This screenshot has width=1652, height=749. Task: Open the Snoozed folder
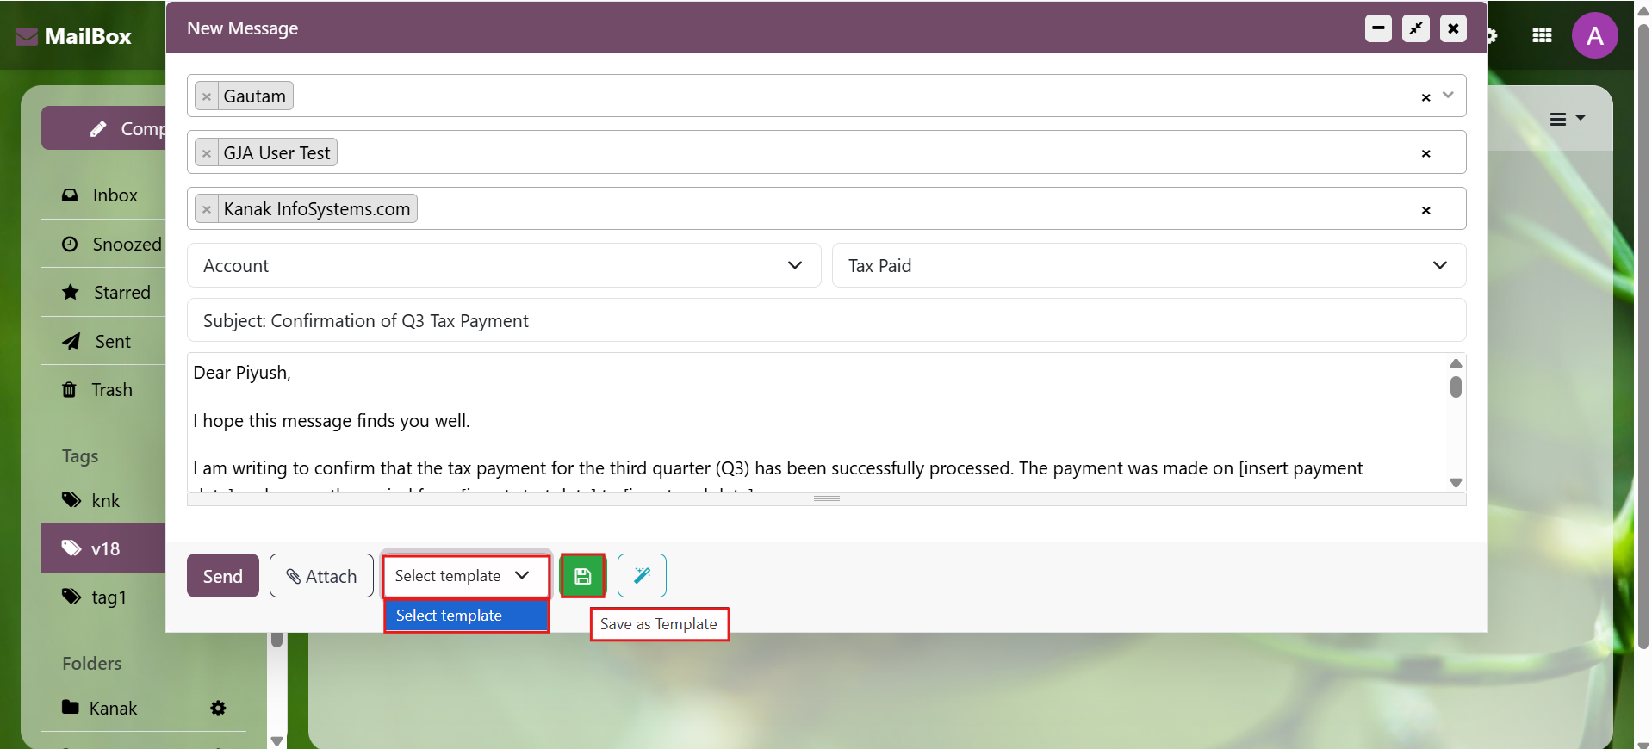coord(103,245)
